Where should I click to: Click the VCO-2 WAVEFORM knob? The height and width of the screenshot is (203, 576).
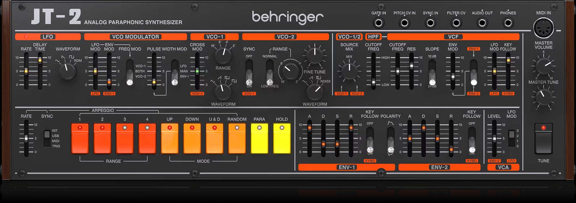(x=315, y=91)
